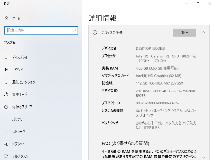Click the デバイス ID label
The height and width of the screenshot is (160, 214).
point(110,91)
